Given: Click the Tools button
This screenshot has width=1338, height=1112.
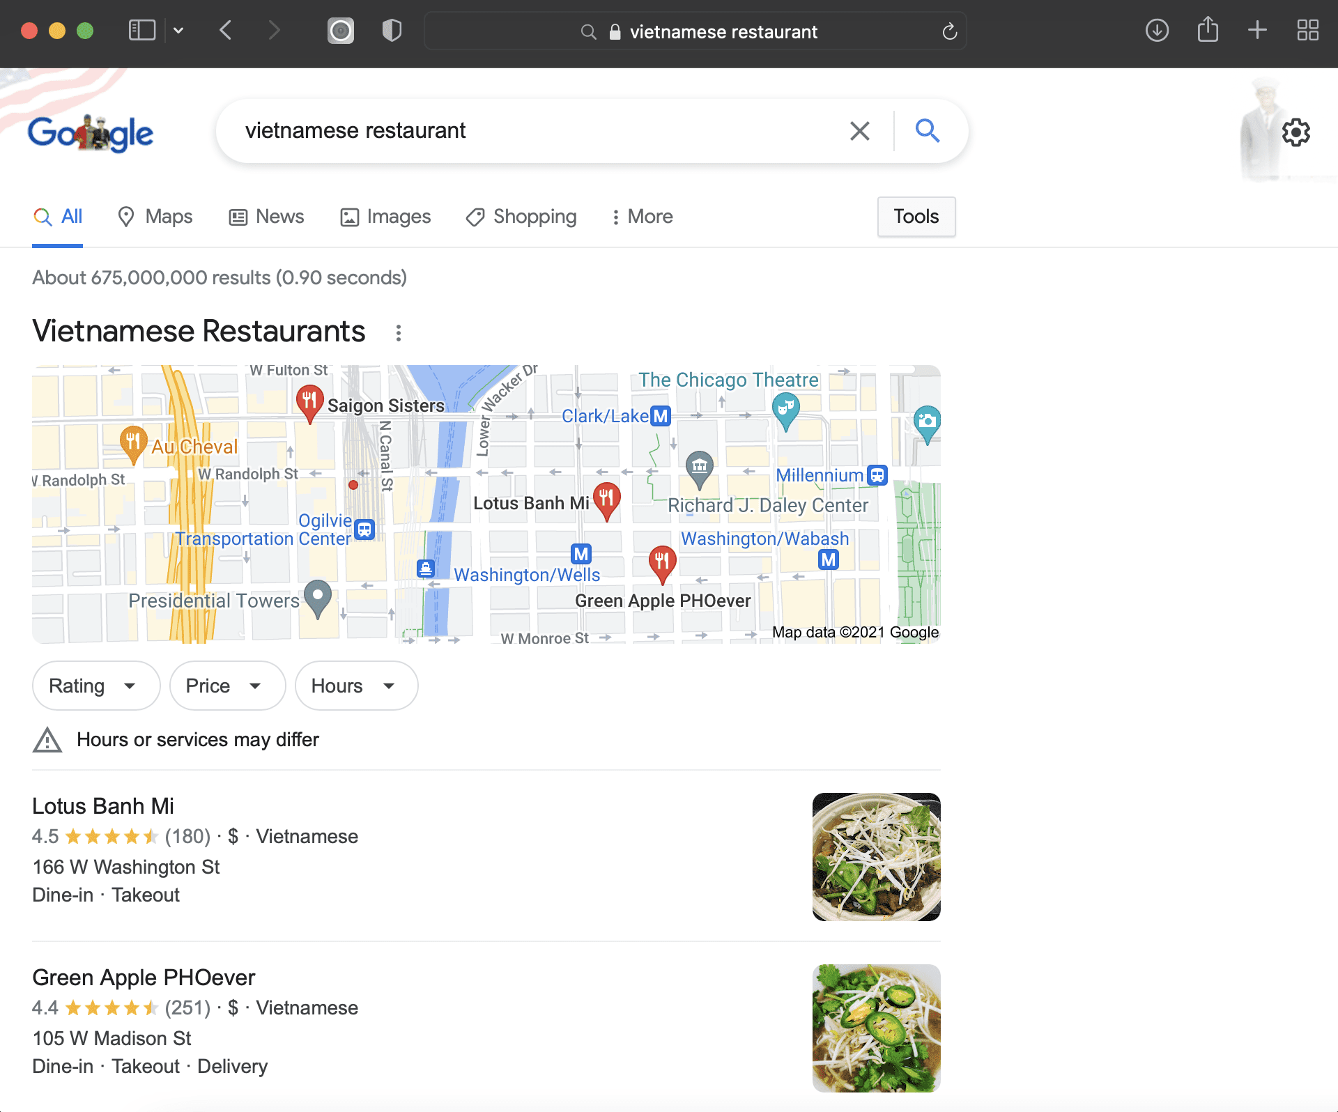Looking at the screenshot, I should pyautogui.click(x=916, y=217).
